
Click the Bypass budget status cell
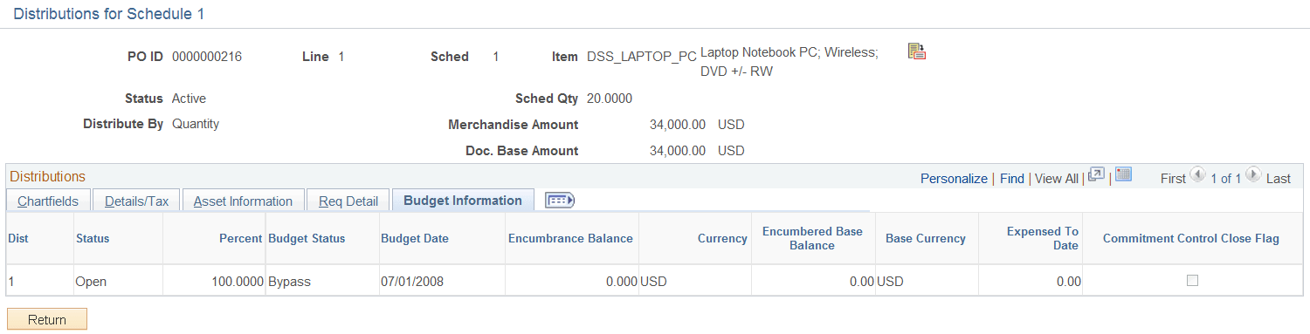coord(289,282)
